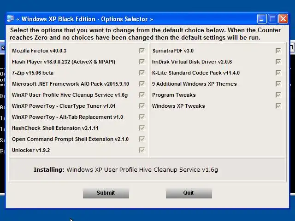Image resolution: width=295 pixels, height=221 pixels.
Task: Toggle the Mozilla Firefox v40.0.3 checkbox
Action: click(x=142, y=51)
